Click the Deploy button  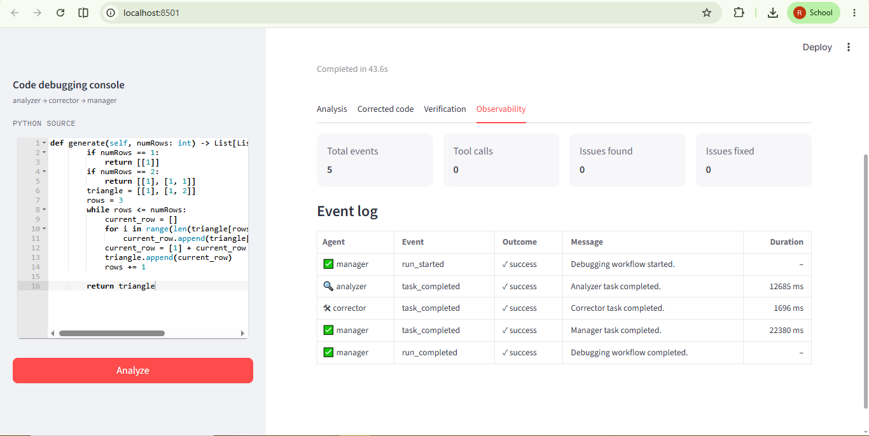[x=817, y=47]
